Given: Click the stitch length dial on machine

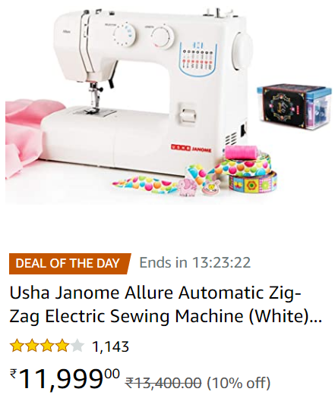Looking at the screenshot, I should click(x=163, y=38).
